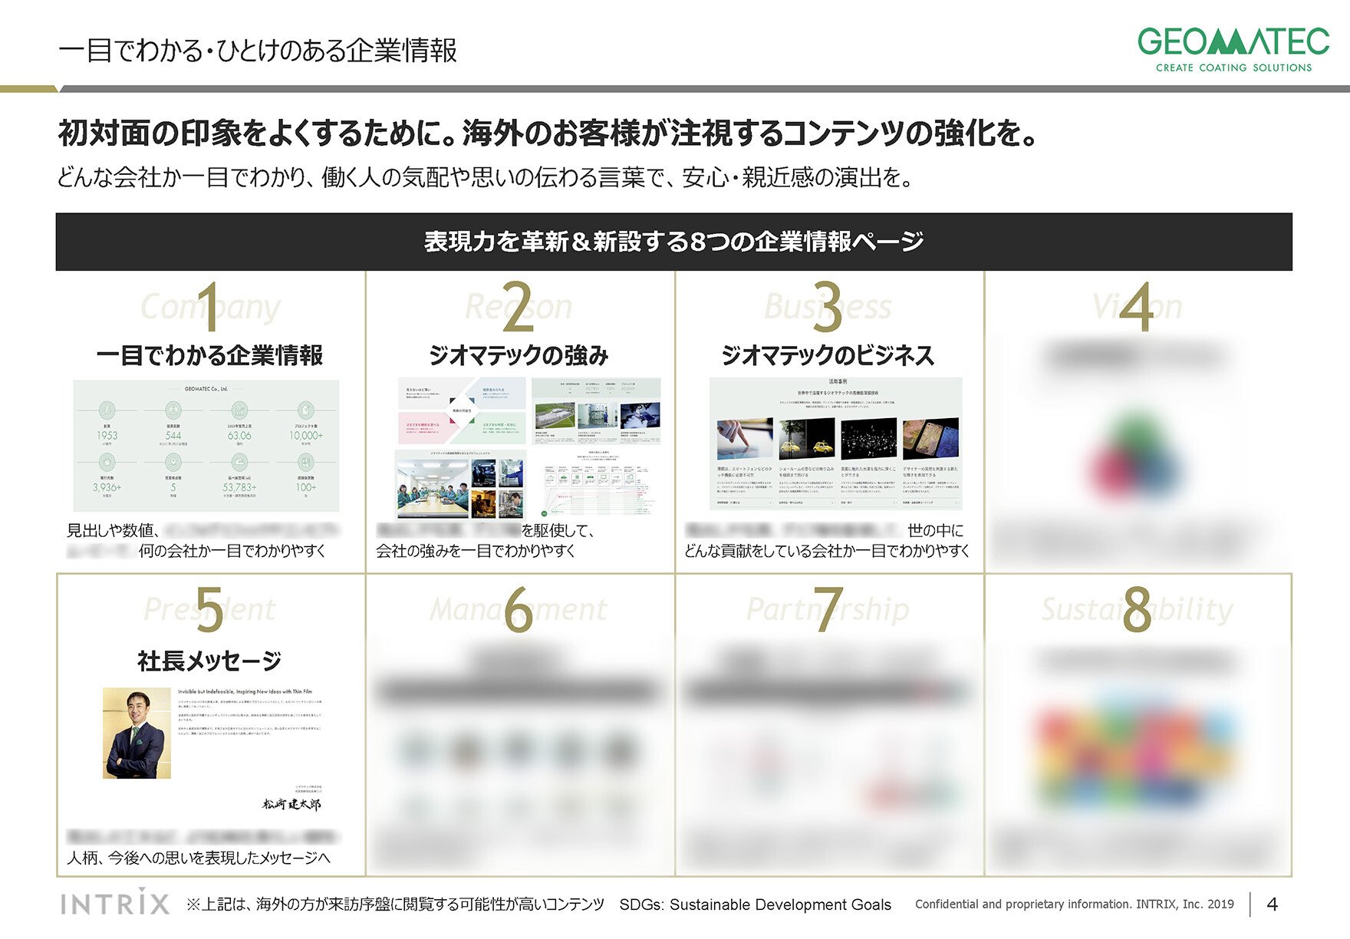Image resolution: width=1350 pixels, height=939 pixels.
Task: Click the title ジオマテックの強み
Action: 519,355
